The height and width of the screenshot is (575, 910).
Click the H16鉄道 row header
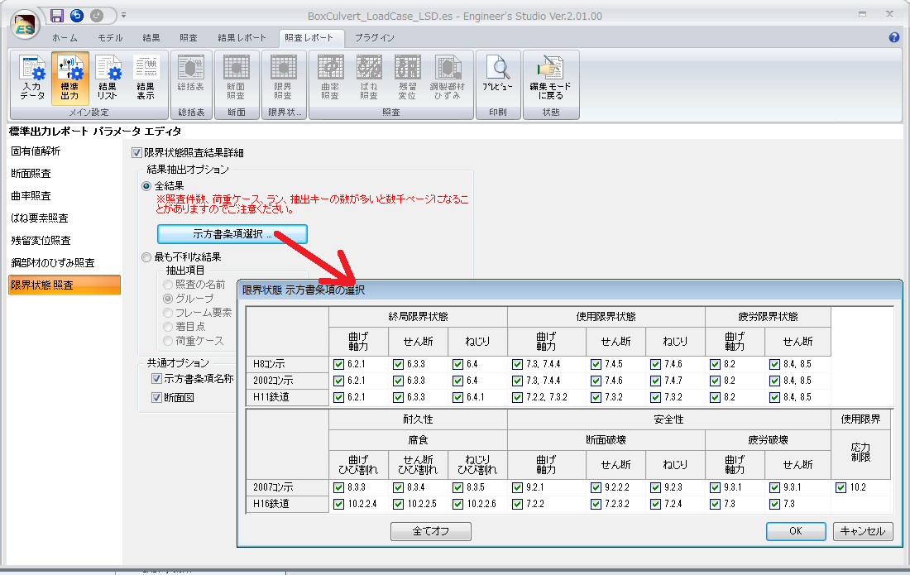pyautogui.click(x=288, y=504)
